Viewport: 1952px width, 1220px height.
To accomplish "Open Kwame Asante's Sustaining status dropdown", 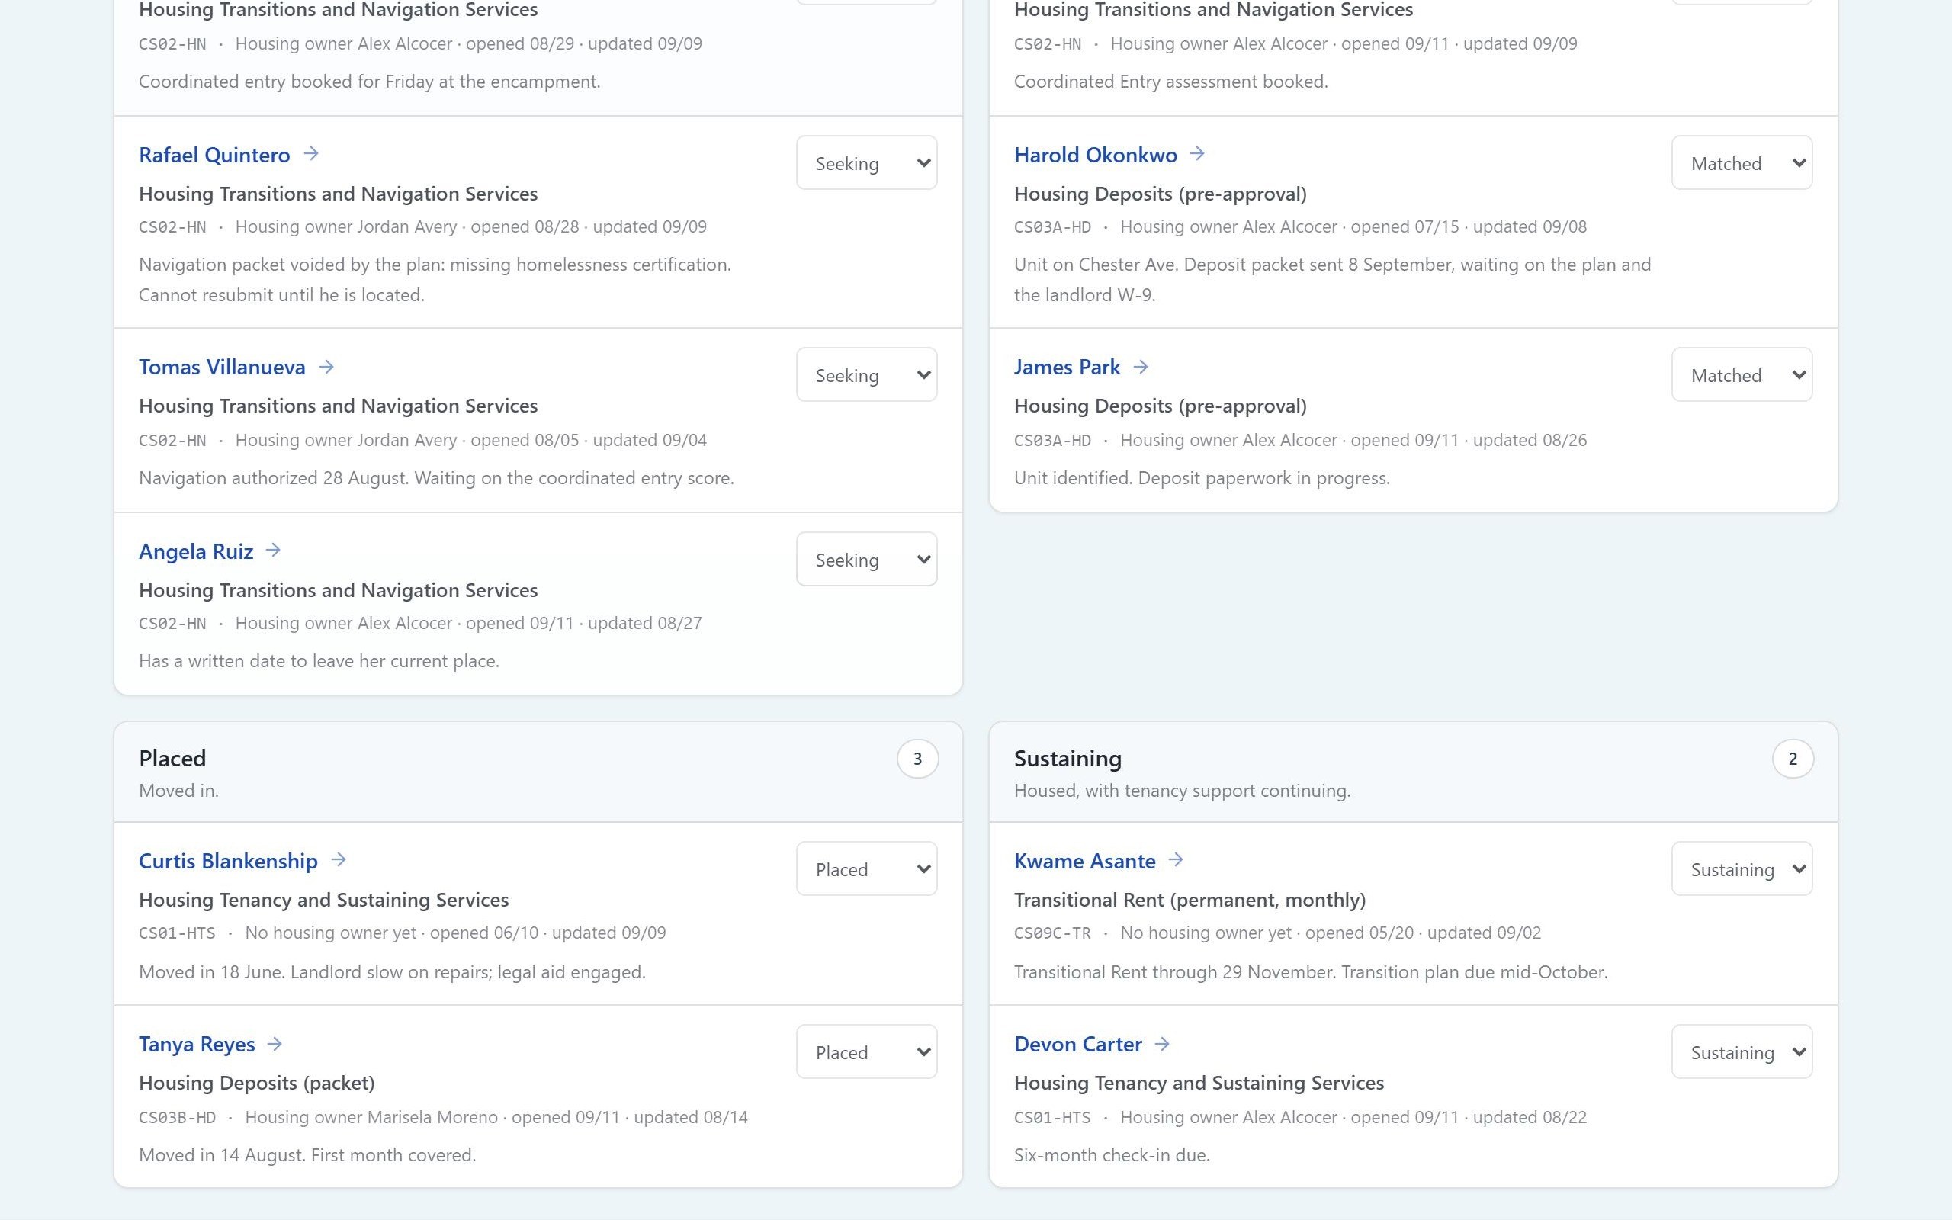I will [1742, 869].
